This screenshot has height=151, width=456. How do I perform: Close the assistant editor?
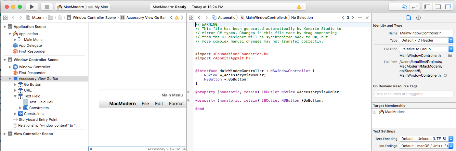367,18
